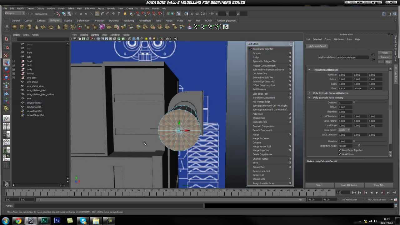This screenshot has width=400, height=225.
Task: Create polygon plane from shelf
Action: point(43,27)
